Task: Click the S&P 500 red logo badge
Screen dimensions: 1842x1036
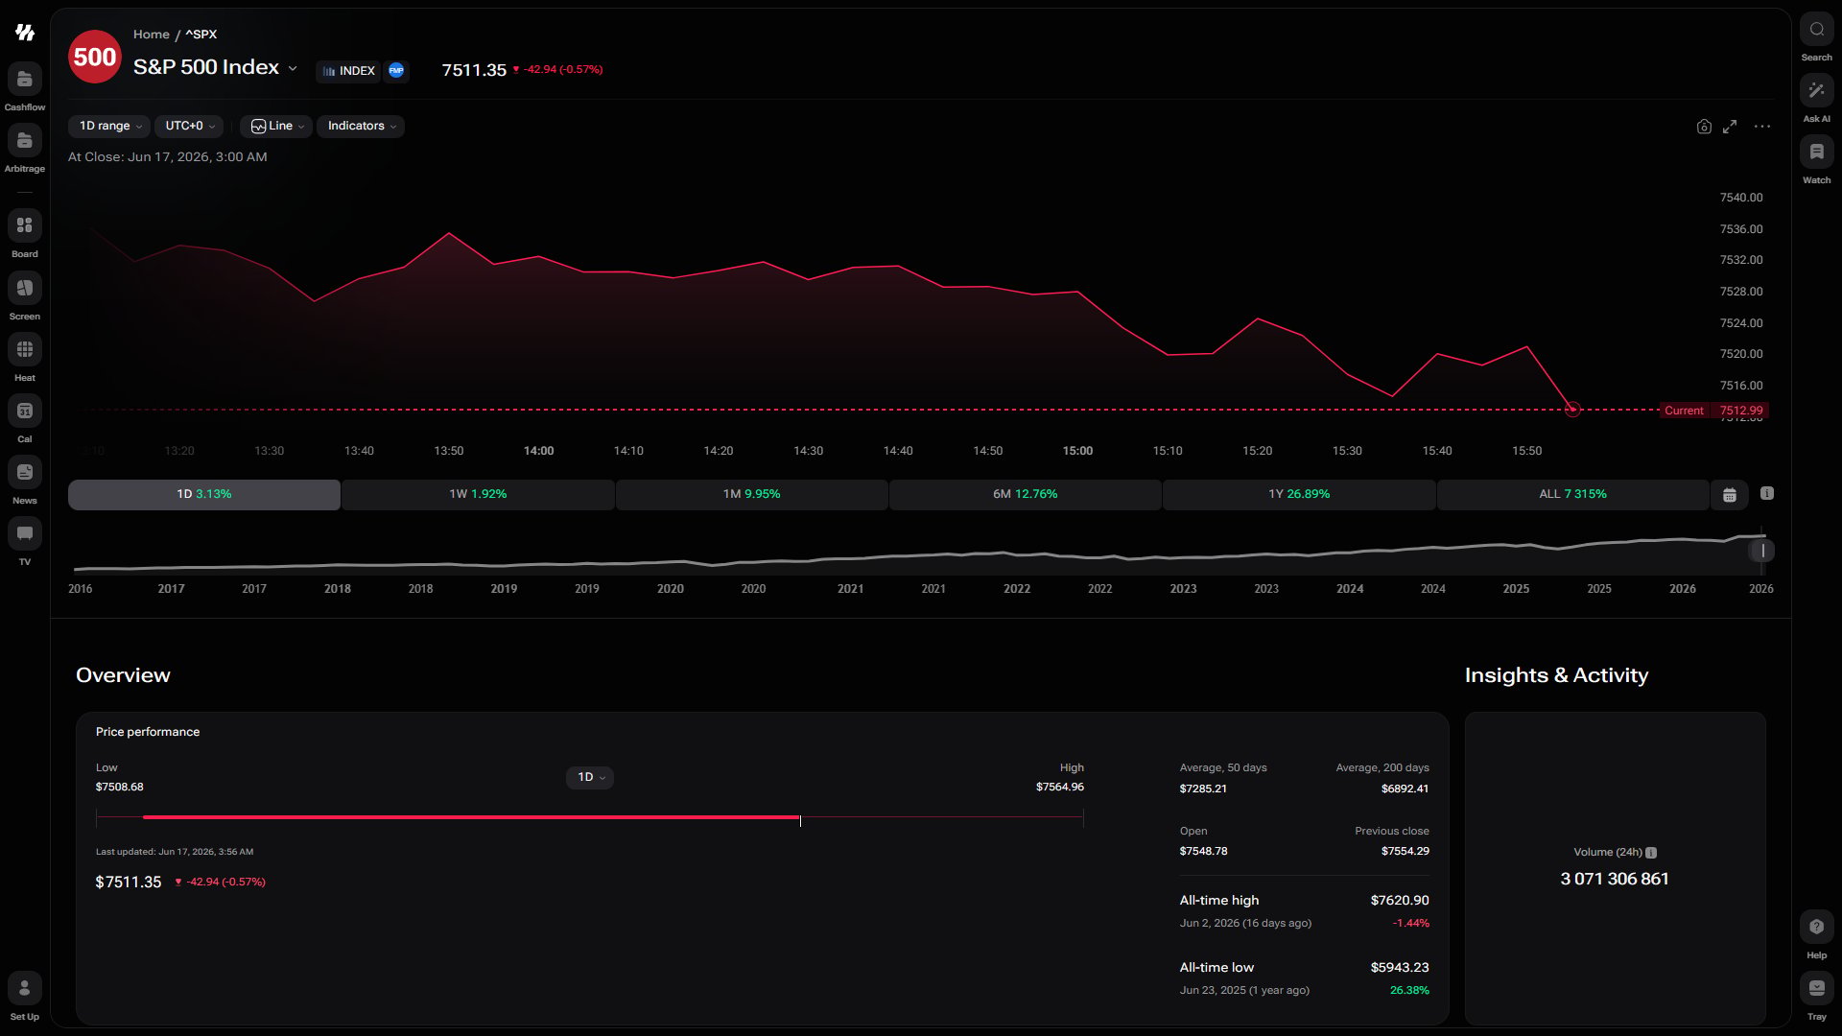Action: click(95, 57)
